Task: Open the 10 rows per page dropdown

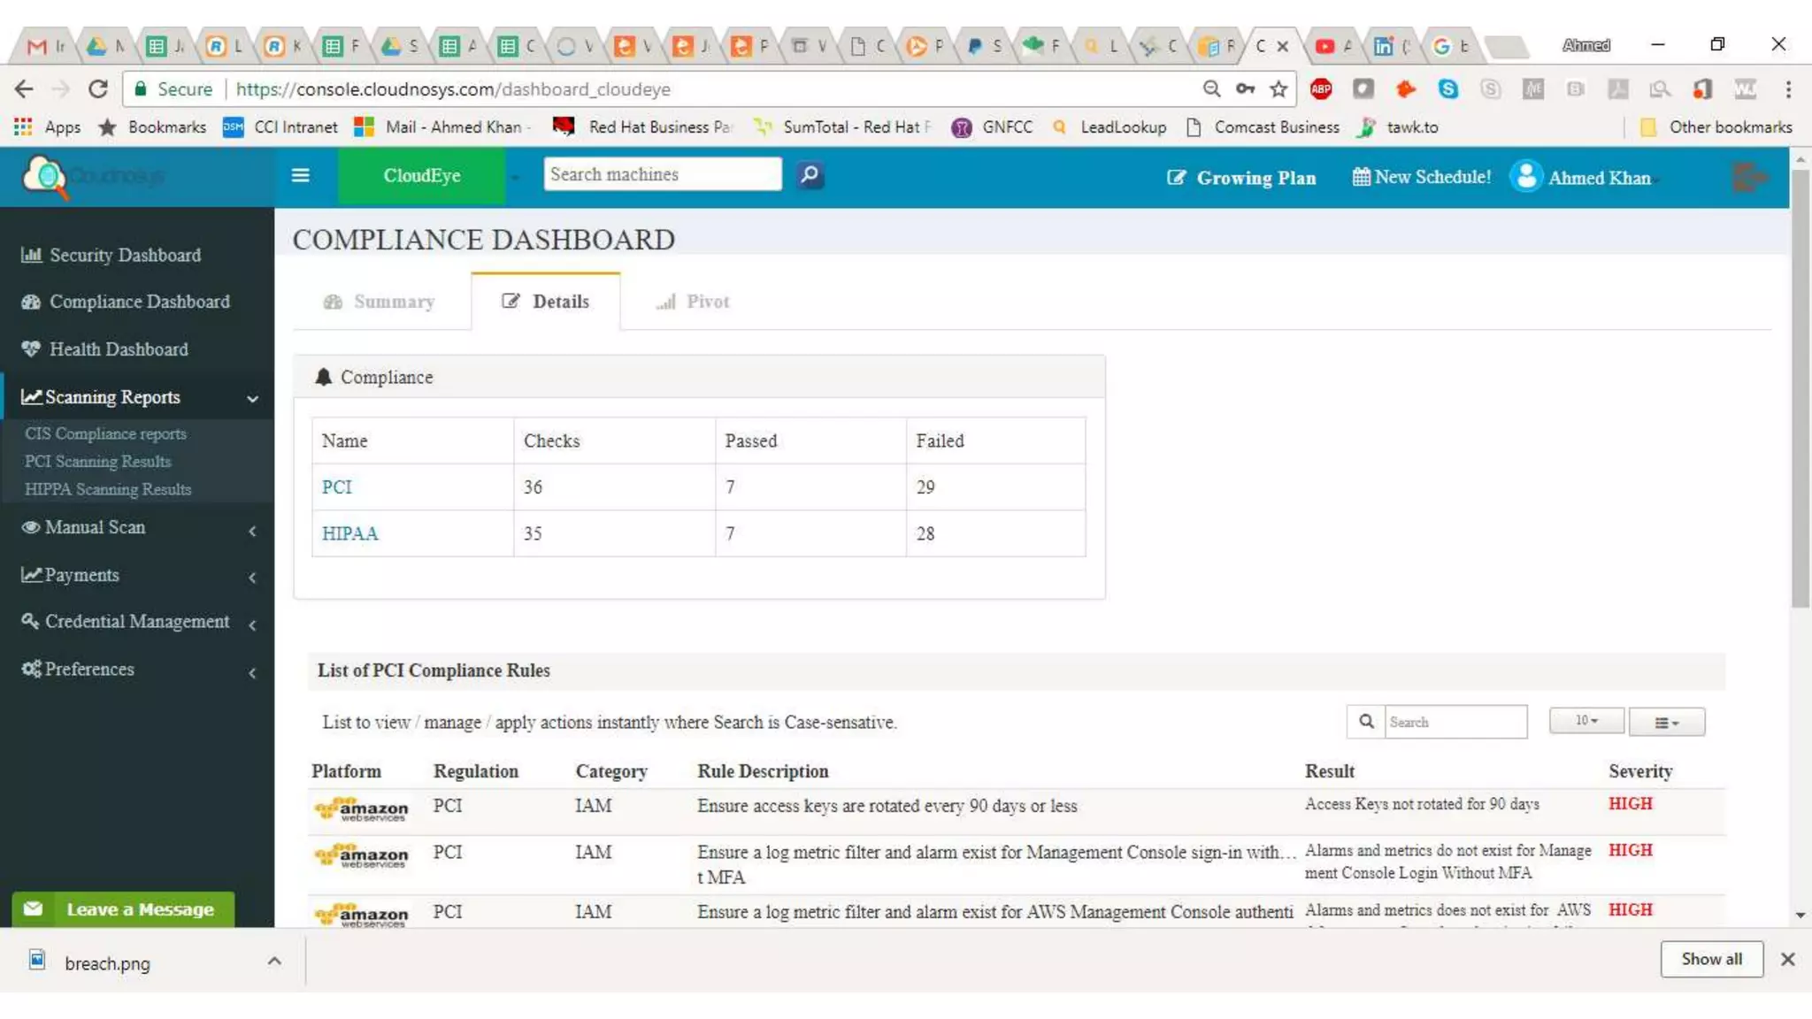Action: pyautogui.click(x=1585, y=721)
